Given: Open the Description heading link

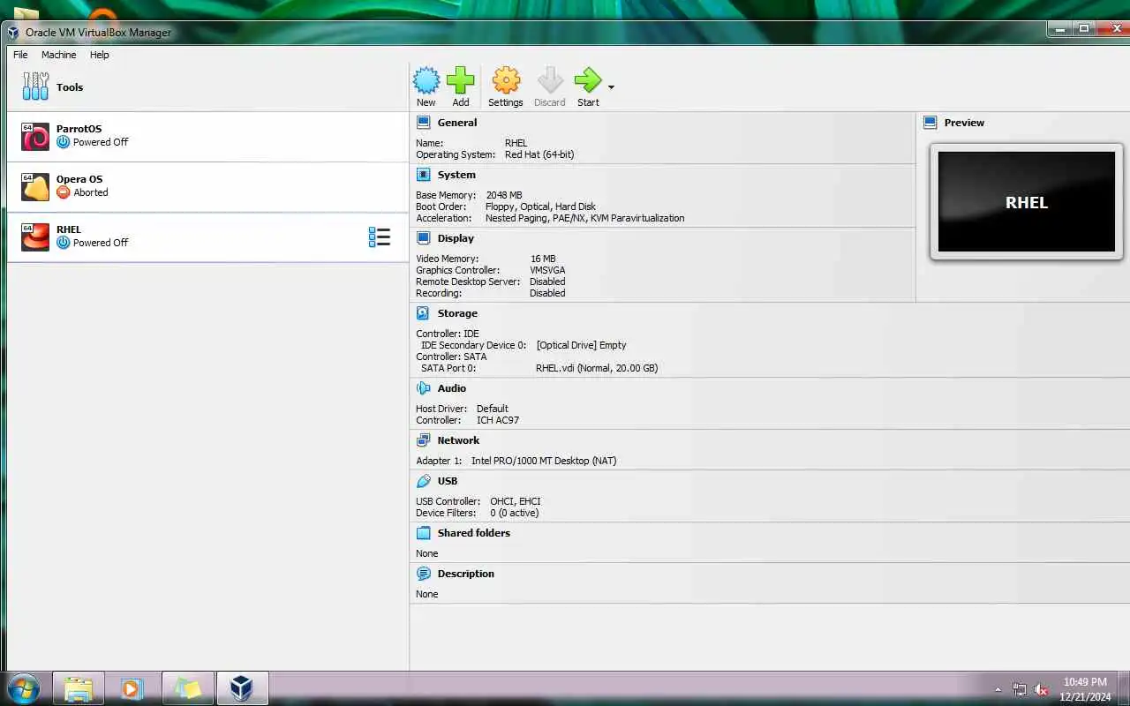Looking at the screenshot, I should point(466,574).
